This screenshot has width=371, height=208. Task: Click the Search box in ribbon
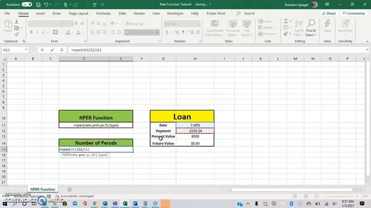point(246,13)
